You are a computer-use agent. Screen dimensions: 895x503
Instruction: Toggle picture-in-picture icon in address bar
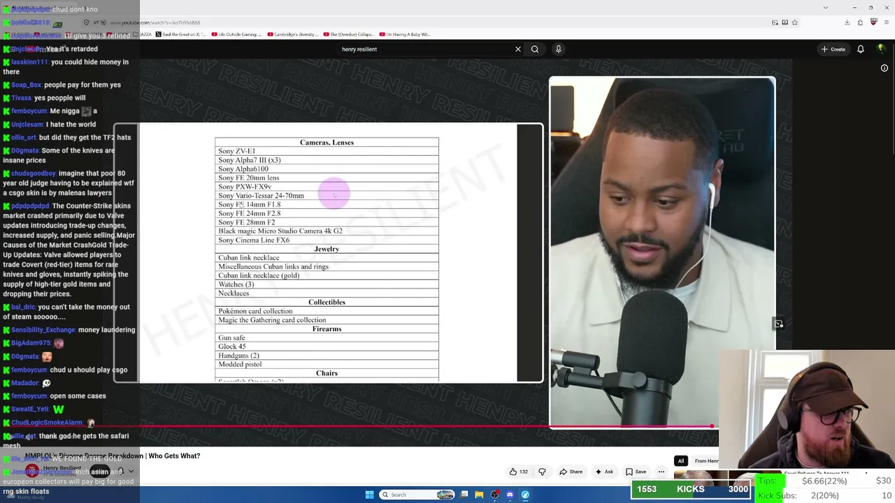coord(775,22)
